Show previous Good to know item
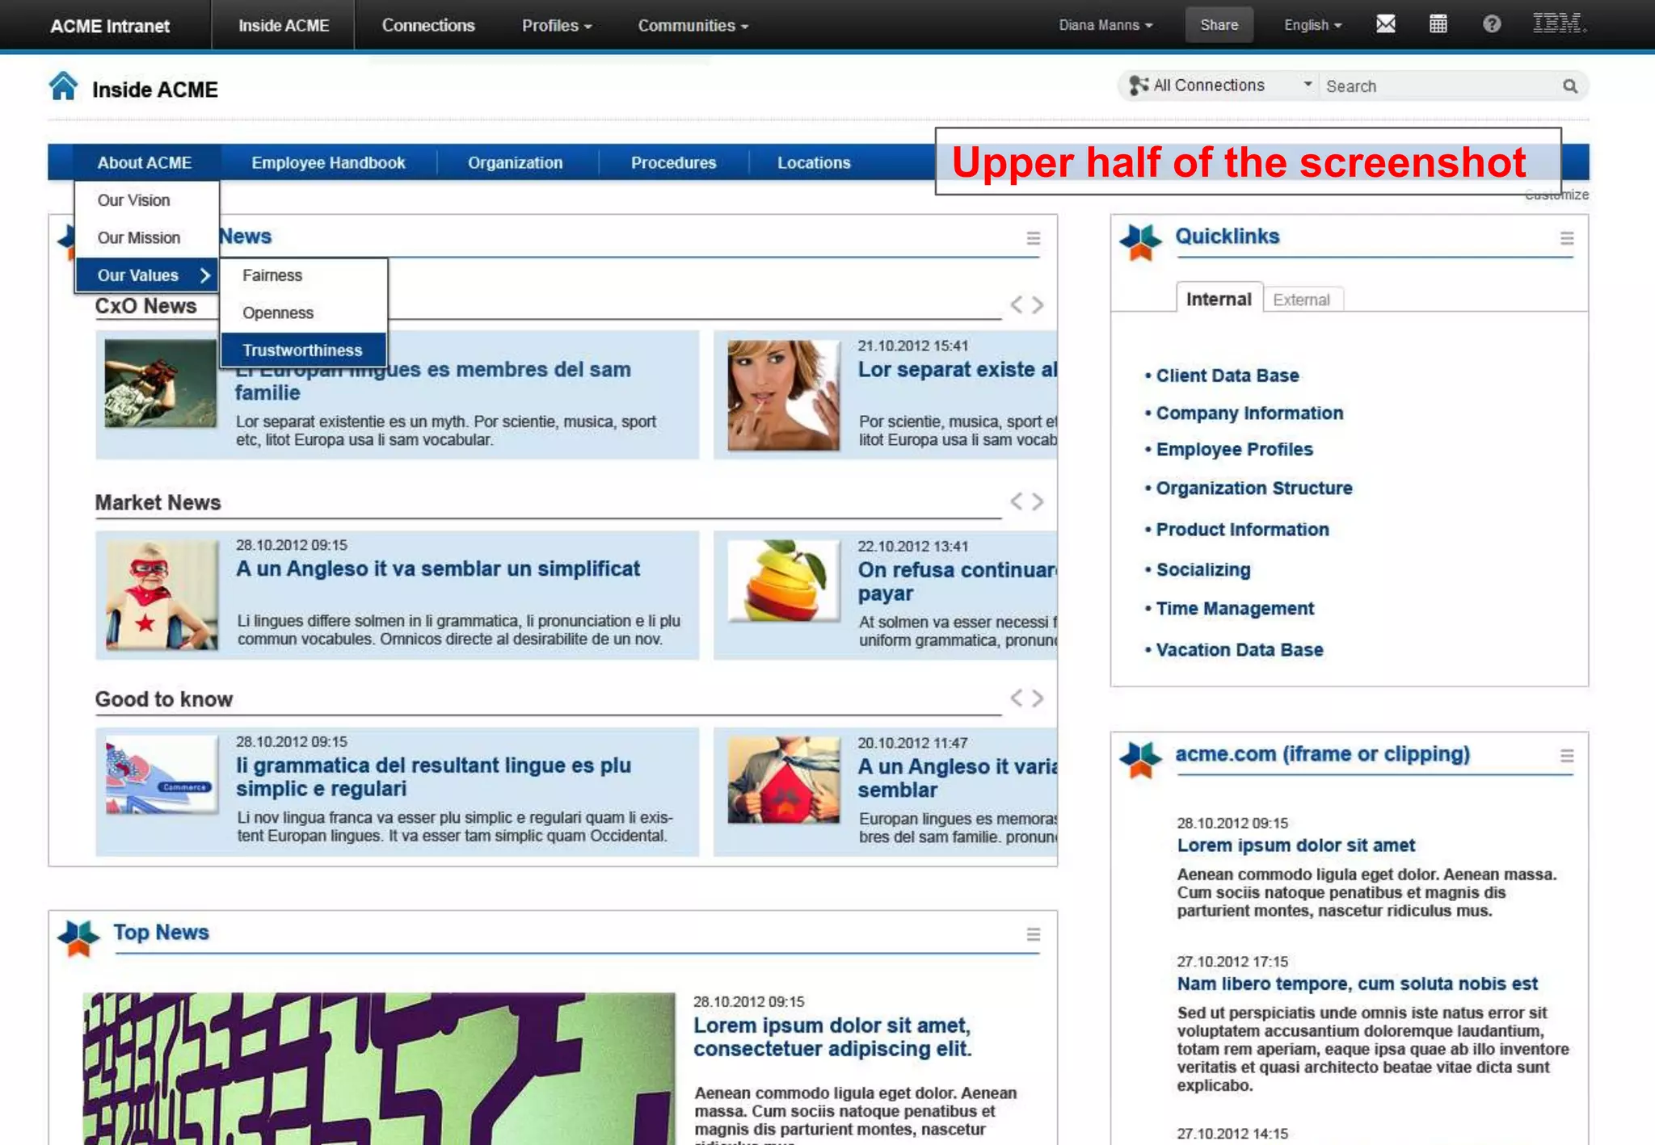Screen dimensions: 1655x1145 point(1016,698)
